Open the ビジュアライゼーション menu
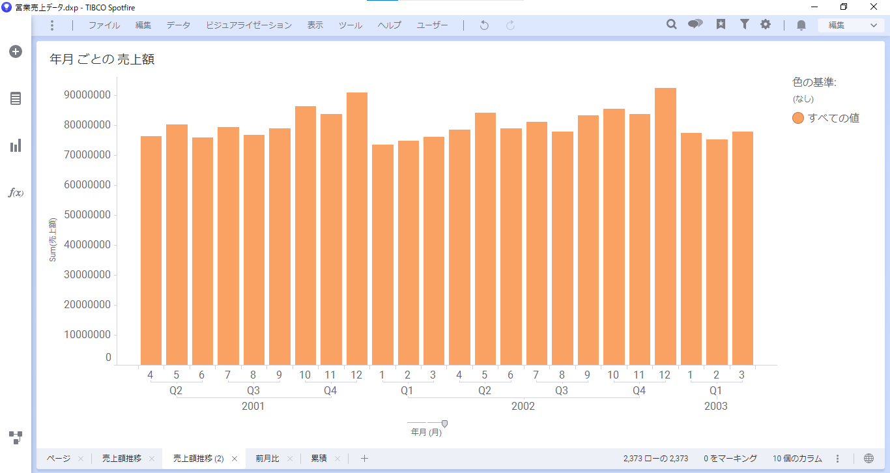 point(249,25)
